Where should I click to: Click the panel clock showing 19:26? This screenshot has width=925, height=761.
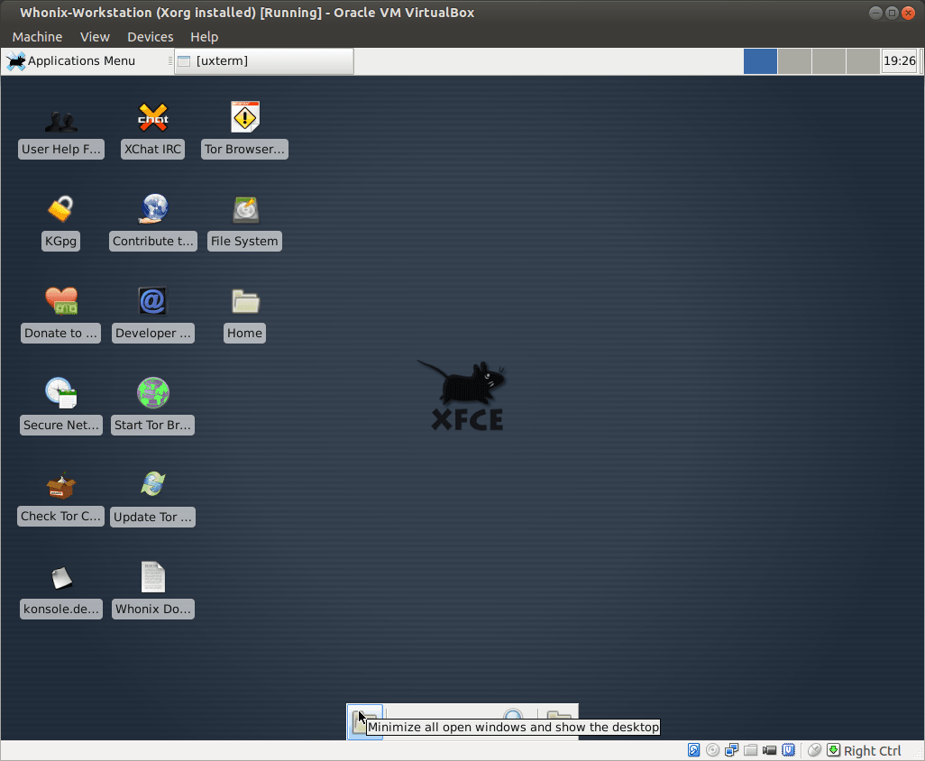(x=899, y=61)
